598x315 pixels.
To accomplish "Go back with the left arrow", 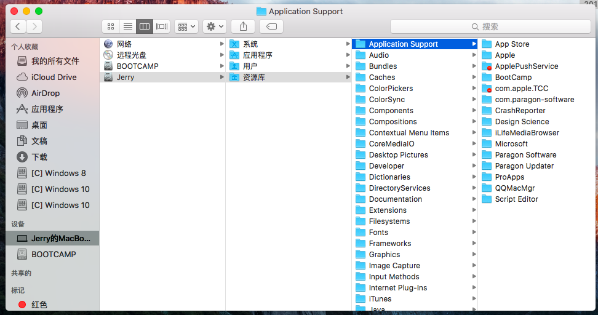I will tap(18, 26).
